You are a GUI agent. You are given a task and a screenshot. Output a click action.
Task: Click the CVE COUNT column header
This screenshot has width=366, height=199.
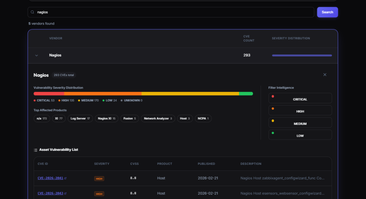[249, 39]
